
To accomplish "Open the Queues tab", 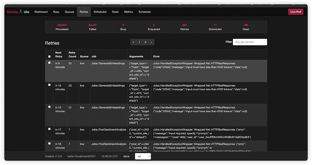I will tap(70, 12).
